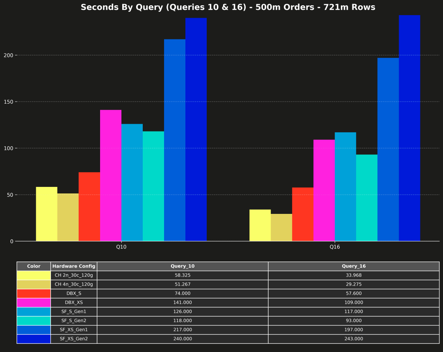Select the DBX_XS table cell
Screen dimensions: 443x352
tap(74, 302)
